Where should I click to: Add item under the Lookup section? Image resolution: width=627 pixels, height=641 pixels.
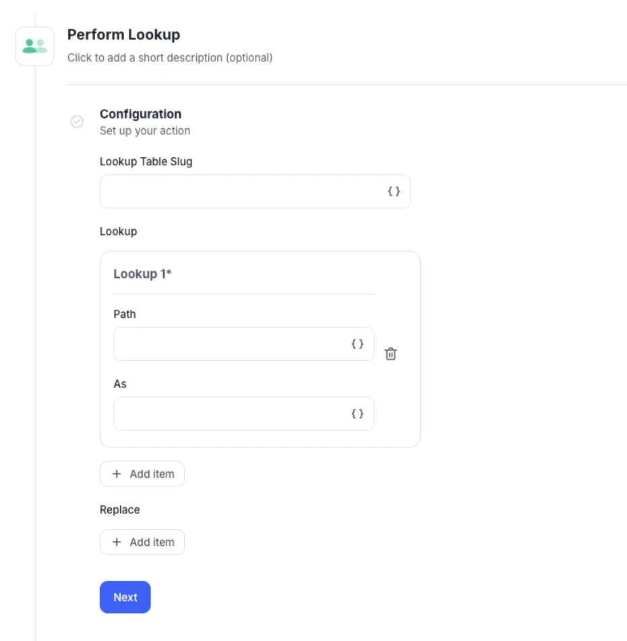(142, 474)
